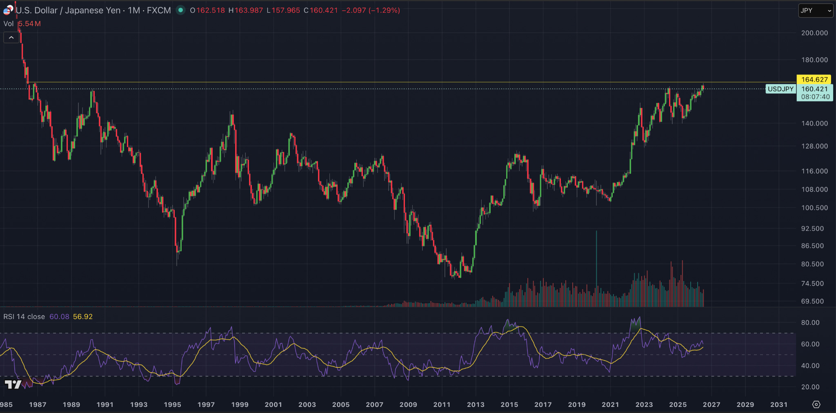The height and width of the screenshot is (413, 836).
Task: Click the 128.000 price scale label
Action: pos(814,146)
